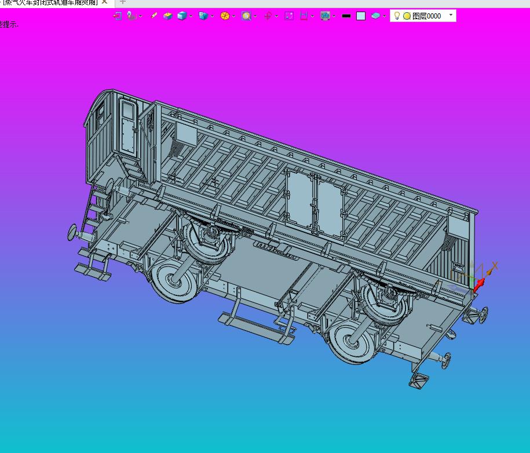Click the red X axis arrow triad
530x453 pixels.
[x=479, y=284]
